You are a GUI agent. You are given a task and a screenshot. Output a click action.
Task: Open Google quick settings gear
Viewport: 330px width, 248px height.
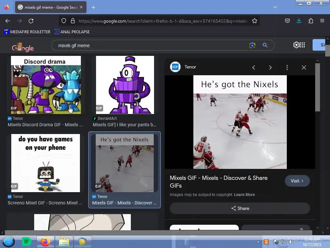[x=296, y=45]
